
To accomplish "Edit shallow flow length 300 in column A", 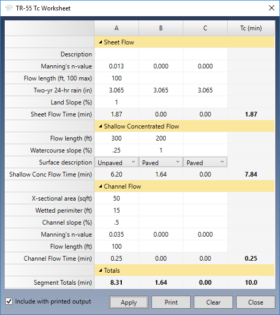I will coord(116,138).
